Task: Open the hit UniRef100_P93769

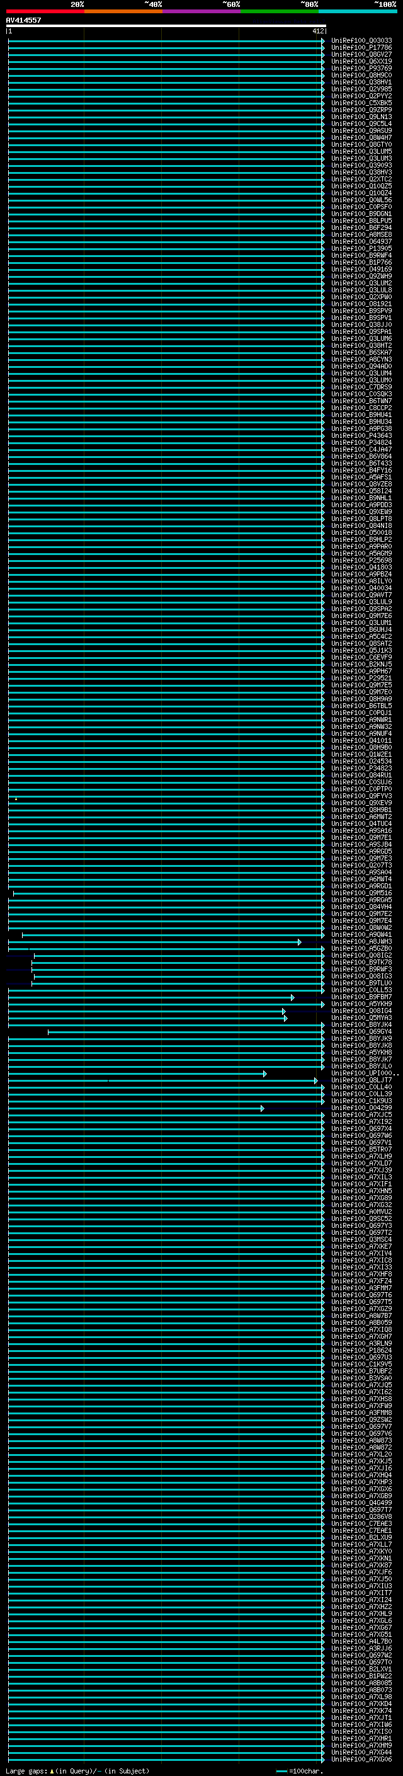Action: [x=361, y=68]
